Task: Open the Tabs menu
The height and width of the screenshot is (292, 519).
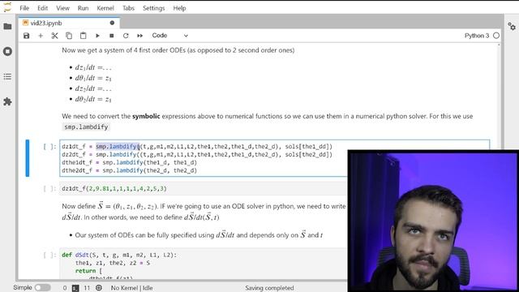Action: 128,8
